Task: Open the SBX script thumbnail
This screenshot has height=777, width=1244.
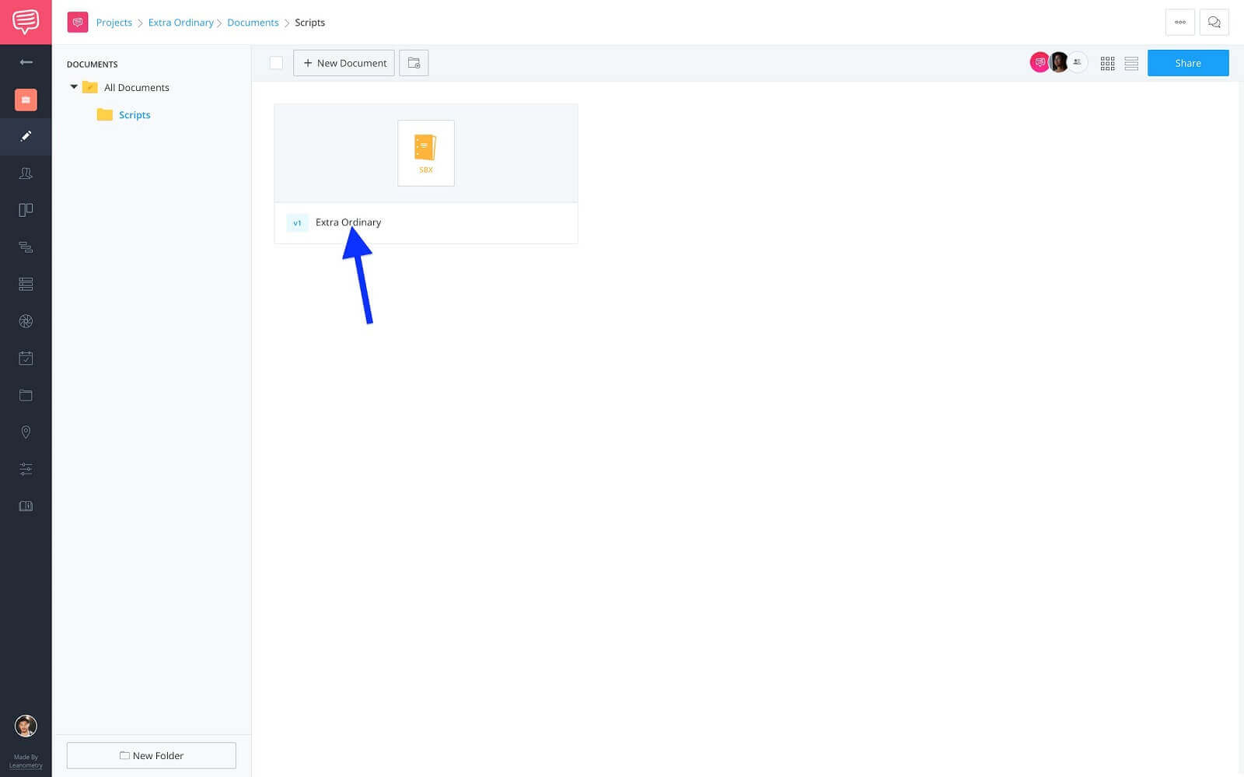Action: click(426, 153)
